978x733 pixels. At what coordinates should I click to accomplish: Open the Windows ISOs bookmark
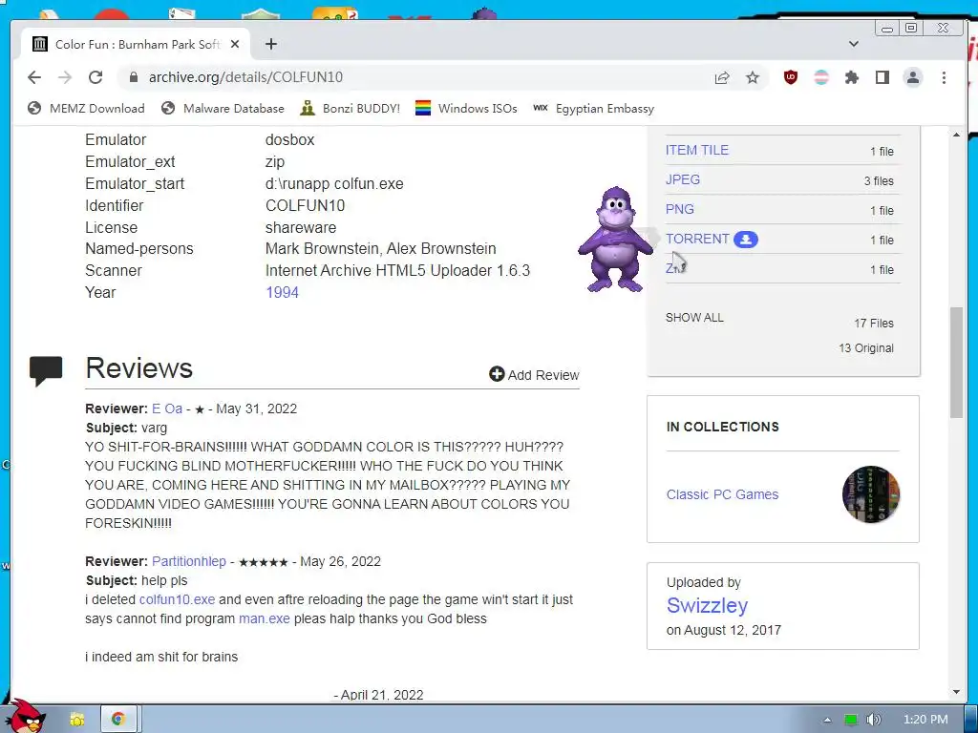click(466, 109)
